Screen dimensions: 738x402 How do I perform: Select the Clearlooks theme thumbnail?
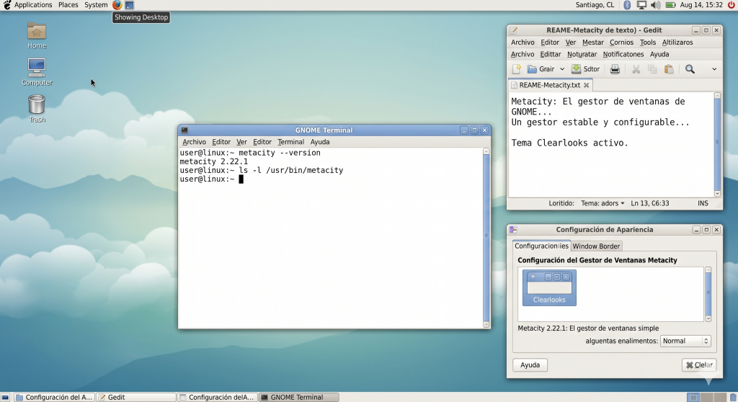click(x=549, y=287)
